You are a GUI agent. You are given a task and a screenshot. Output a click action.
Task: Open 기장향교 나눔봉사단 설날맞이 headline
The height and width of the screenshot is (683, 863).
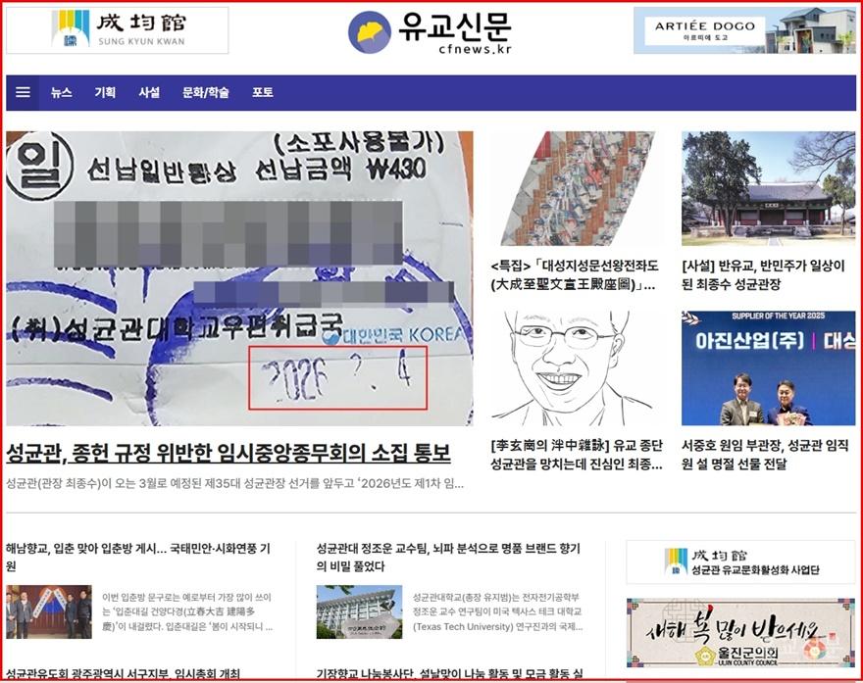[450, 674]
